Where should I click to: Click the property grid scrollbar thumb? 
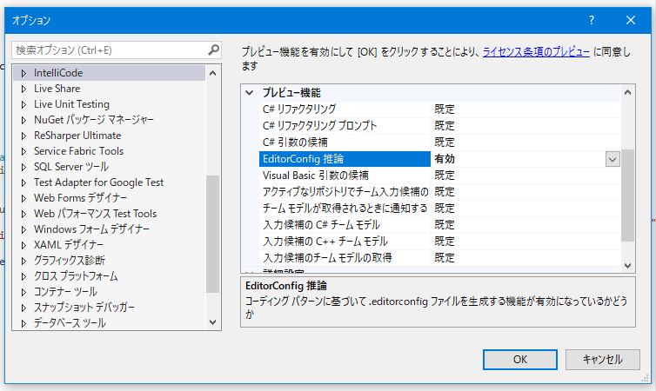(627, 195)
